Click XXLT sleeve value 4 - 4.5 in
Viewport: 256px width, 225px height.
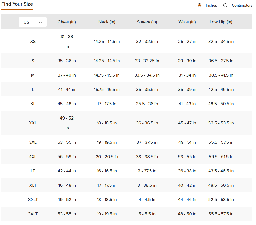(147, 200)
